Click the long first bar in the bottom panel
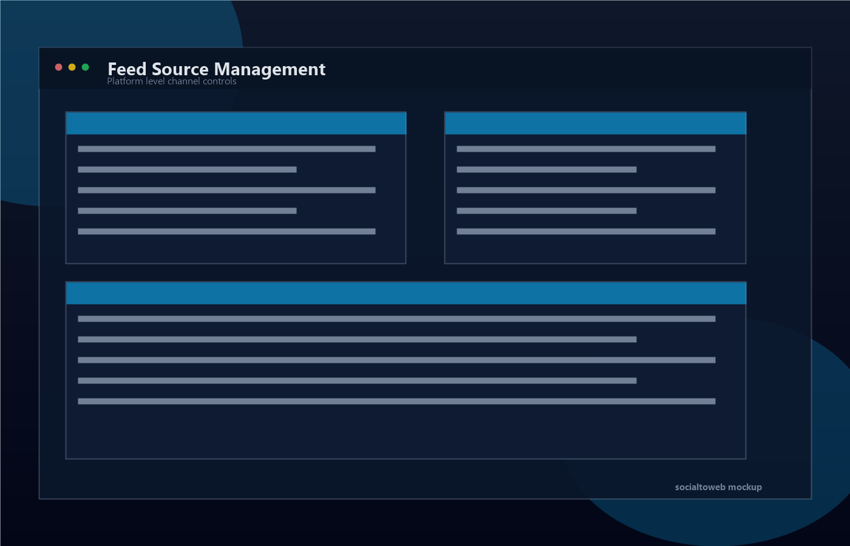This screenshot has width=850, height=546. click(396, 318)
